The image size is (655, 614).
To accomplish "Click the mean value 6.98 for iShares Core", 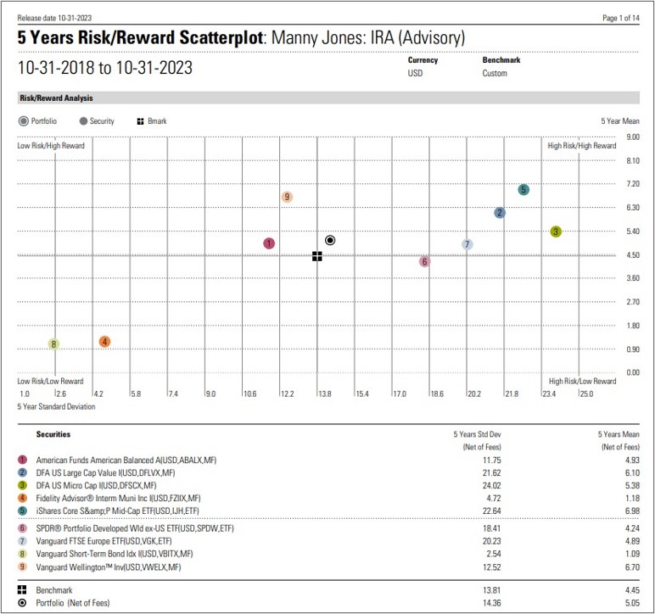I will (632, 511).
